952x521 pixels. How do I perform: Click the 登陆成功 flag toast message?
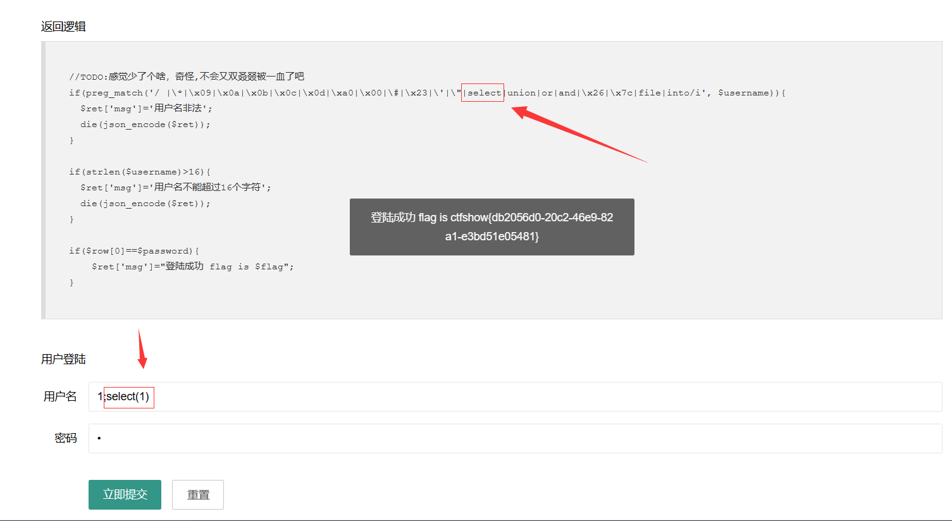(492, 227)
